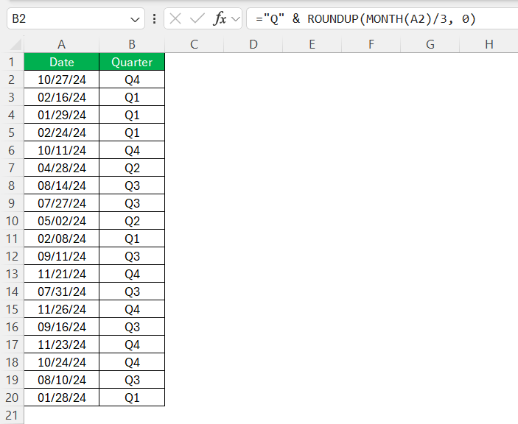Click the three-dot handle next to Name Box
The height and width of the screenshot is (424, 518).
[x=154, y=19]
